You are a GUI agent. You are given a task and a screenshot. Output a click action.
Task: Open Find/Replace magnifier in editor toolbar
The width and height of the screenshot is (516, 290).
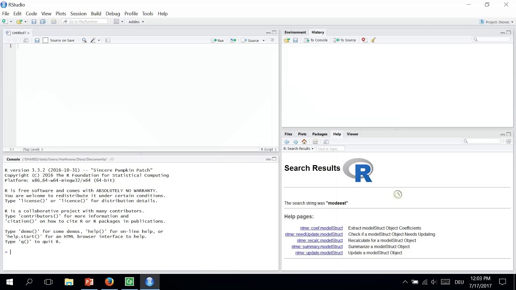coord(84,40)
